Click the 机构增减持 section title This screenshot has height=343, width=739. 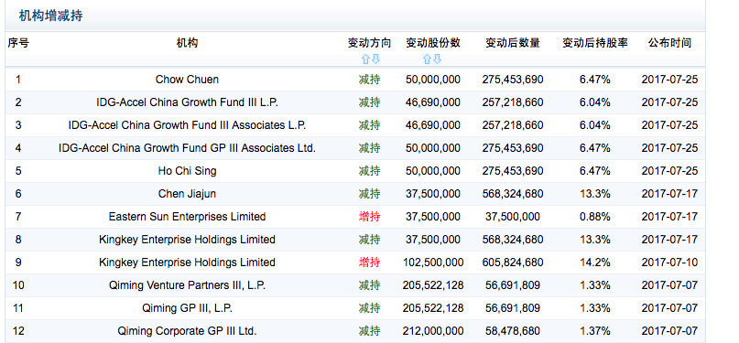51,16
